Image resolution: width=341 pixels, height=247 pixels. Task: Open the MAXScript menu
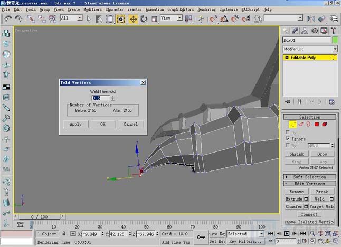tap(250, 9)
